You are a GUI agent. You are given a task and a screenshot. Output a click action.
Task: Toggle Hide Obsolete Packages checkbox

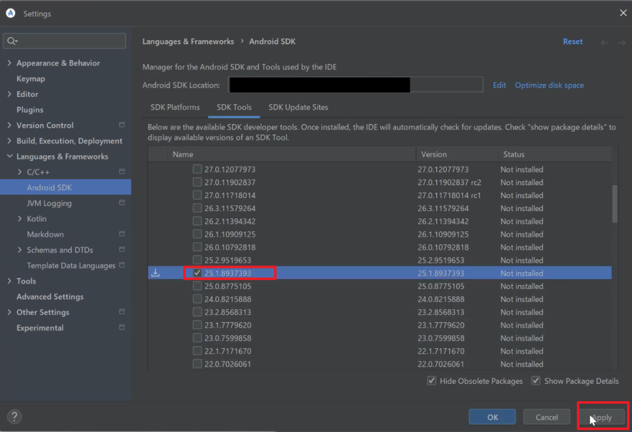coord(431,381)
